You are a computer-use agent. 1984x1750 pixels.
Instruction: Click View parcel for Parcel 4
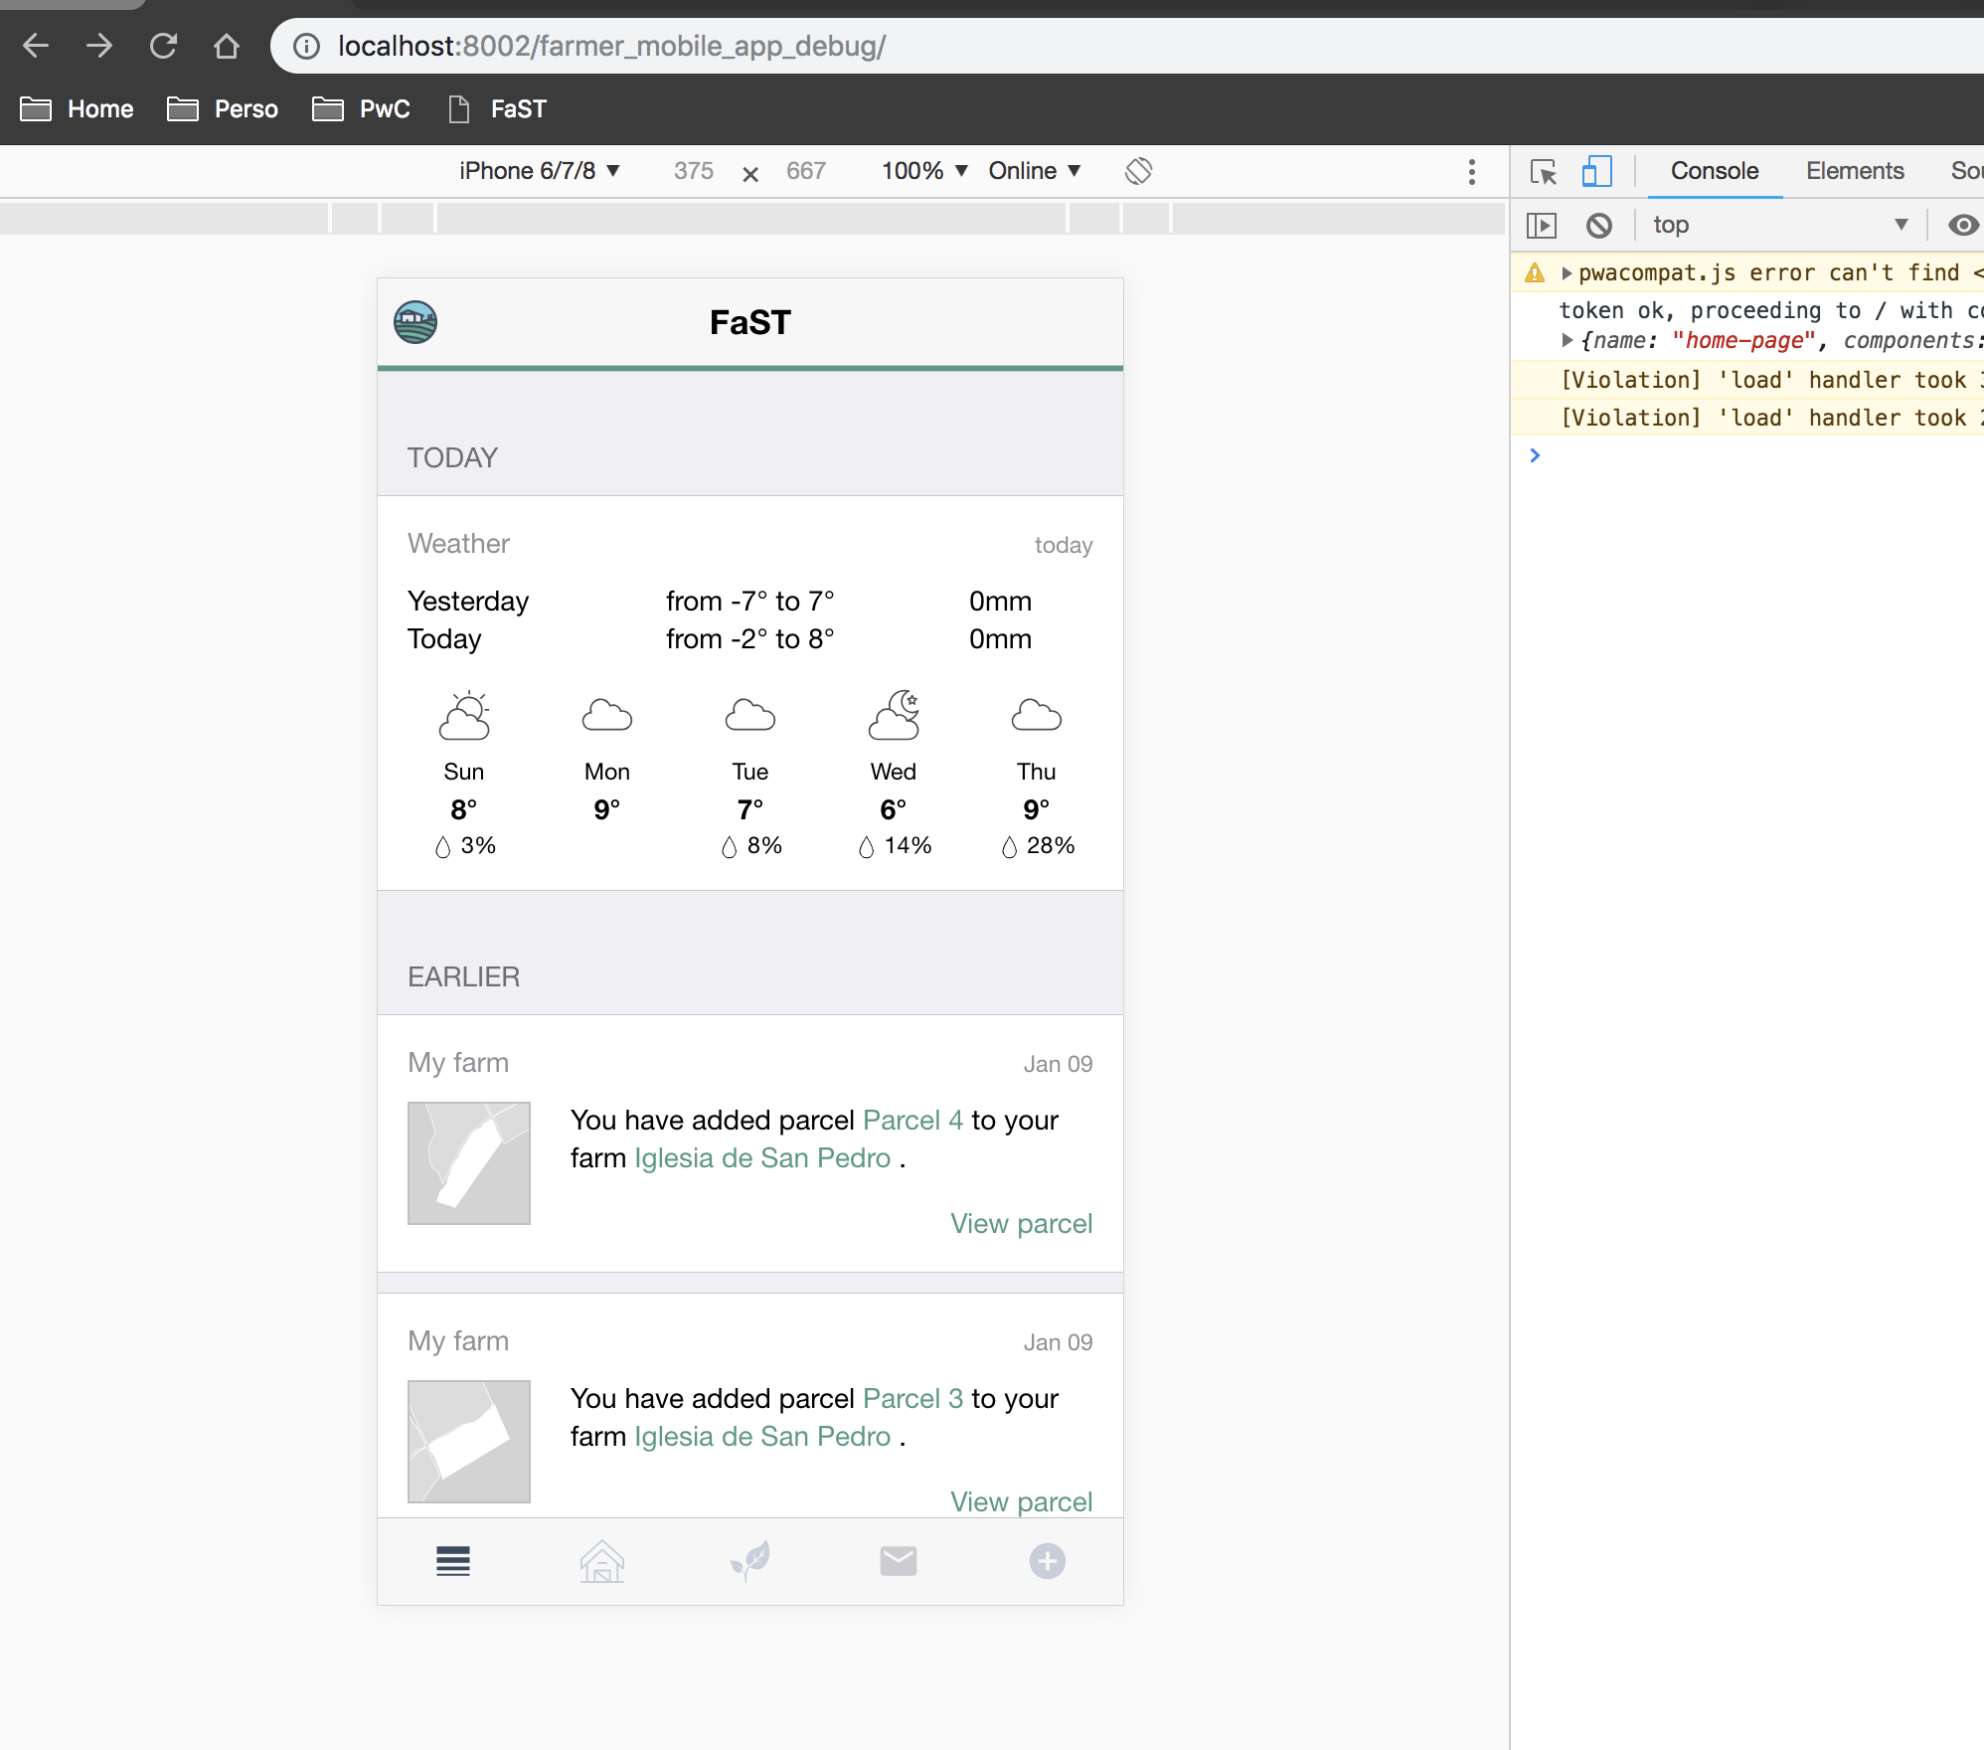[x=1021, y=1224]
